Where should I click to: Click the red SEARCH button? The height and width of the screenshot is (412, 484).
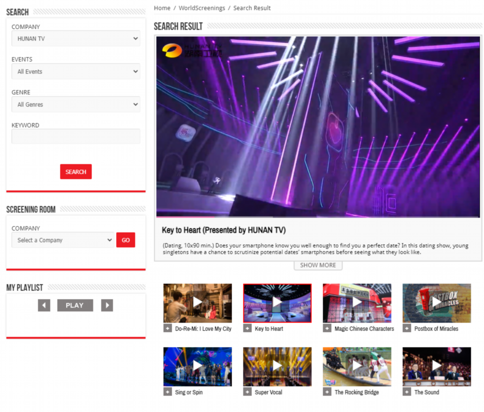[76, 172]
